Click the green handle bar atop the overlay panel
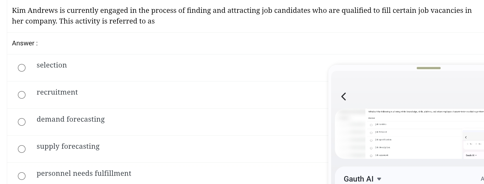 (428, 68)
